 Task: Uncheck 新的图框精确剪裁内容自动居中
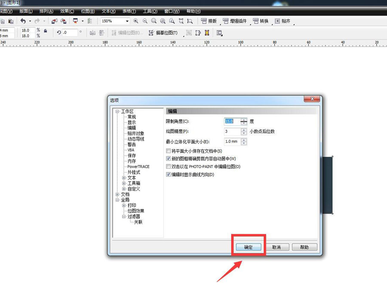(x=167, y=159)
